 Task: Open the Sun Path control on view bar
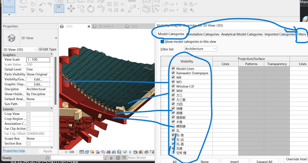[x=92, y=152]
